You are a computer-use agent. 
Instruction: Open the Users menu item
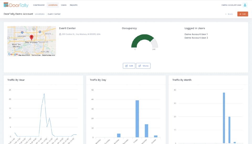coord(64,5)
